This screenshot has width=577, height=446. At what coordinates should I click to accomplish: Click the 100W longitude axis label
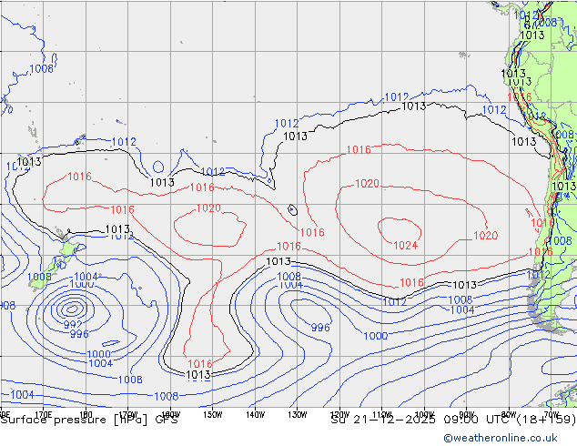click(x=424, y=415)
